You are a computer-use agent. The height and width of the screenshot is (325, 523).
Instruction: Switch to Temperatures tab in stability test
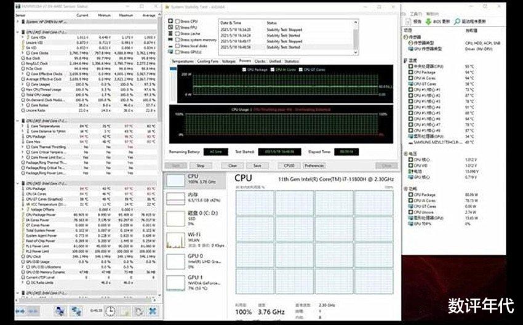click(183, 62)
